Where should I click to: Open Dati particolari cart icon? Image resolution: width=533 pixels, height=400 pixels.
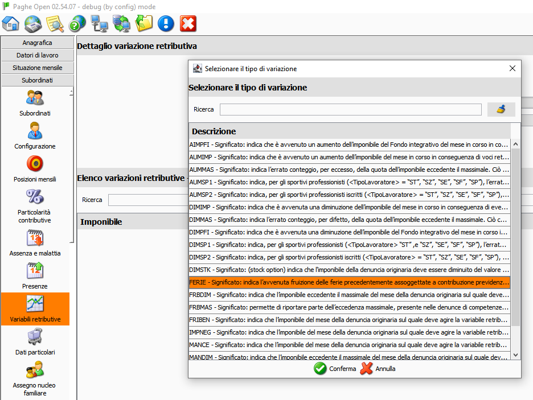[35, 336]
